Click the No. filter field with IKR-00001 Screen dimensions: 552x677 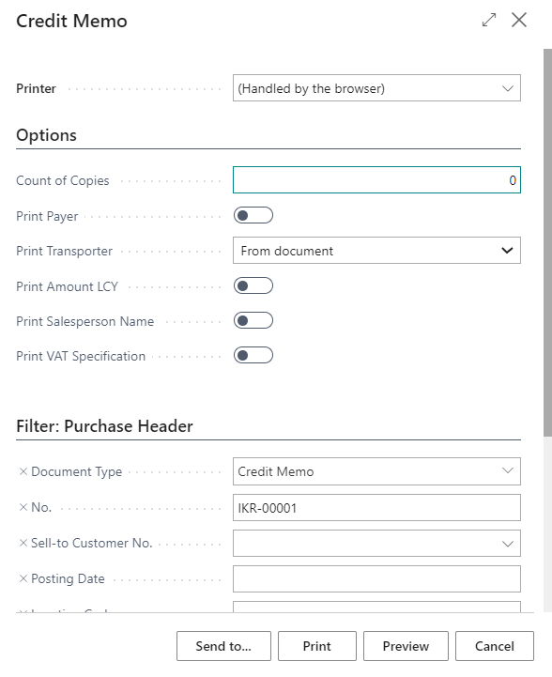(x=376, y=508)
